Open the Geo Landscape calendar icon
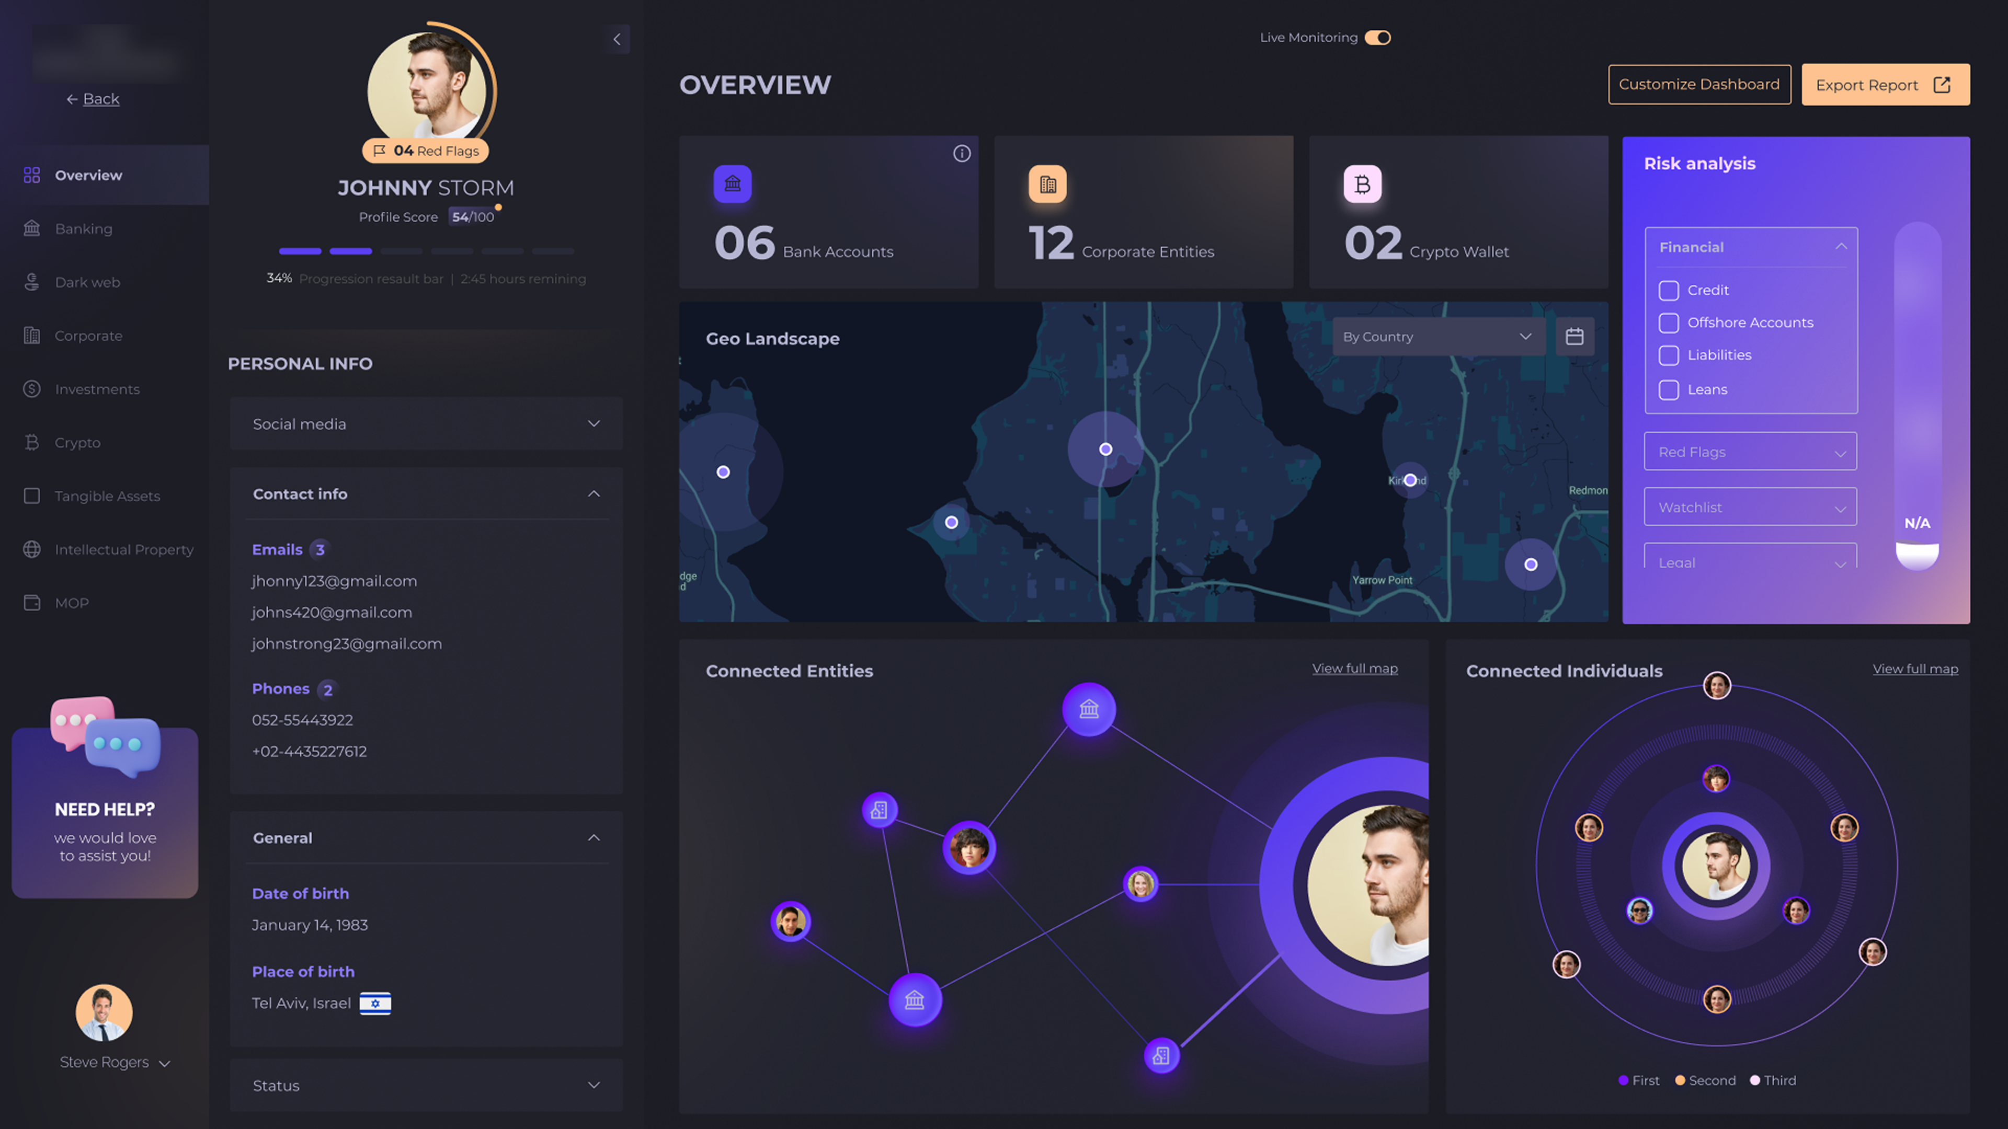 coord(1575,337)
